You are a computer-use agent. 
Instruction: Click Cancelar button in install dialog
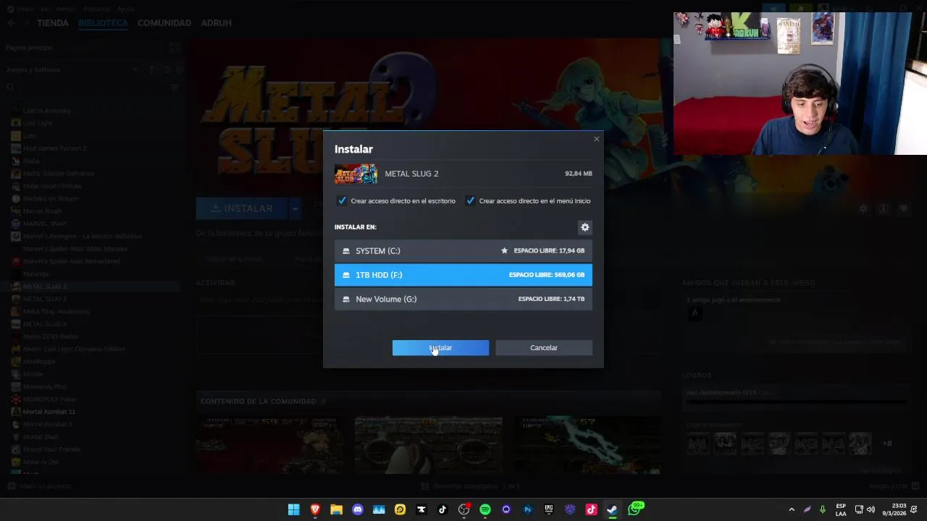click(544, 348)
